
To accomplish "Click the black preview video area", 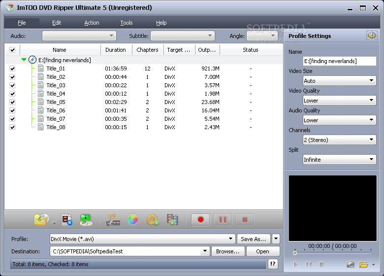I will (x=333, y=208).
